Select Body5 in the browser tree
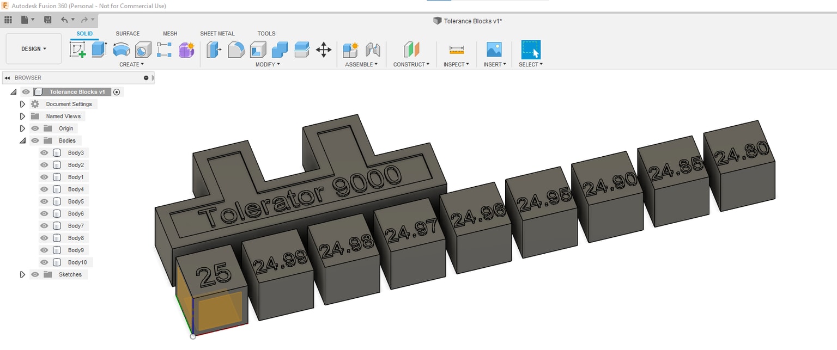Viewport: 837px width, 350px height. pos(76,201)
